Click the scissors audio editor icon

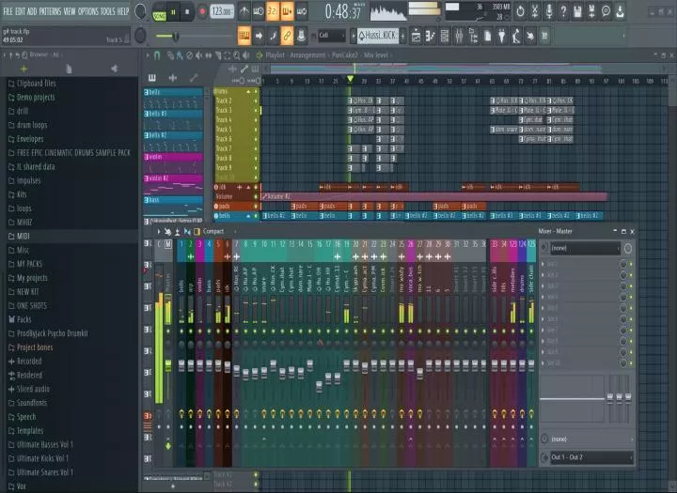[534, 11]
